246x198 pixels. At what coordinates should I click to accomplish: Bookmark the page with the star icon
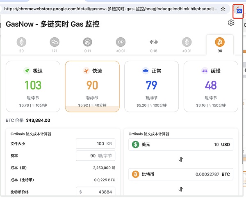tap(223, 8)
